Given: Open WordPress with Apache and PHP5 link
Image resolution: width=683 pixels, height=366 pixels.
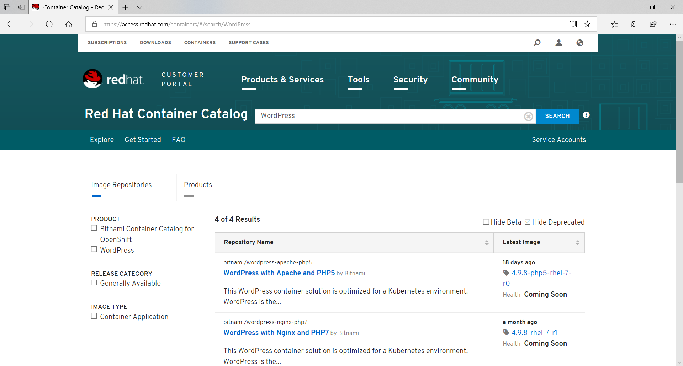Looking at the screenshot, I should pyautogui.click(x=279, y=273).
